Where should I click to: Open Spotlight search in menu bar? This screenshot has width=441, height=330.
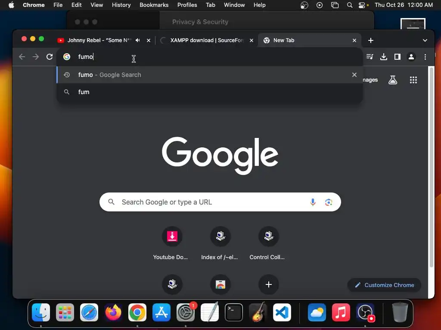click(350, 5)
